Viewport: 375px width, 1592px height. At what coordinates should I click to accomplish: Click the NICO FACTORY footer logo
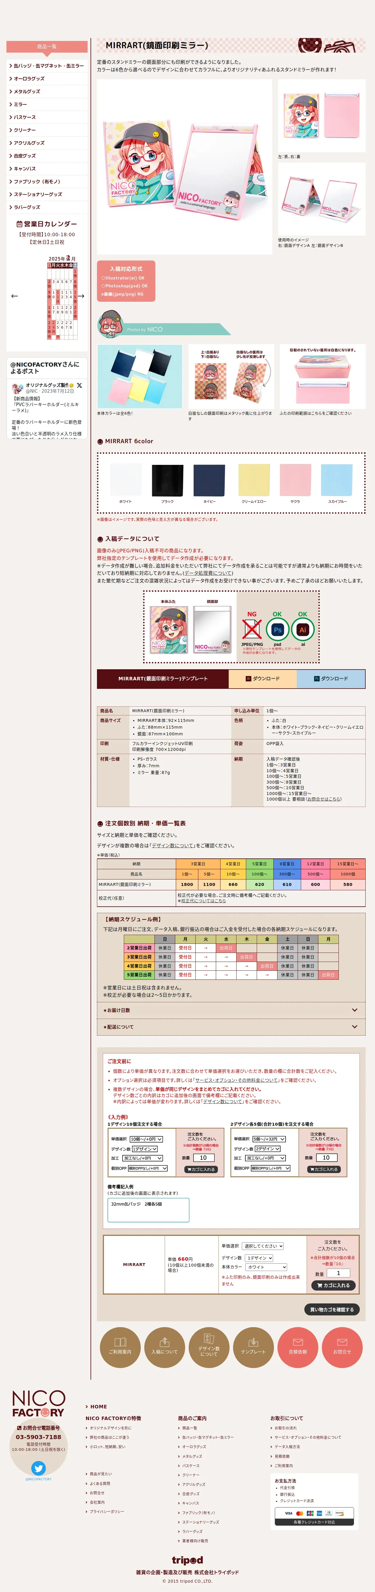tap(38, 1404)
